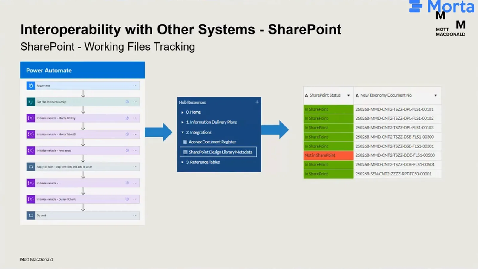Screen dimensions: 478x269
Task: Open the SharePoint Status column dropdown
Action: click(348, 95)
